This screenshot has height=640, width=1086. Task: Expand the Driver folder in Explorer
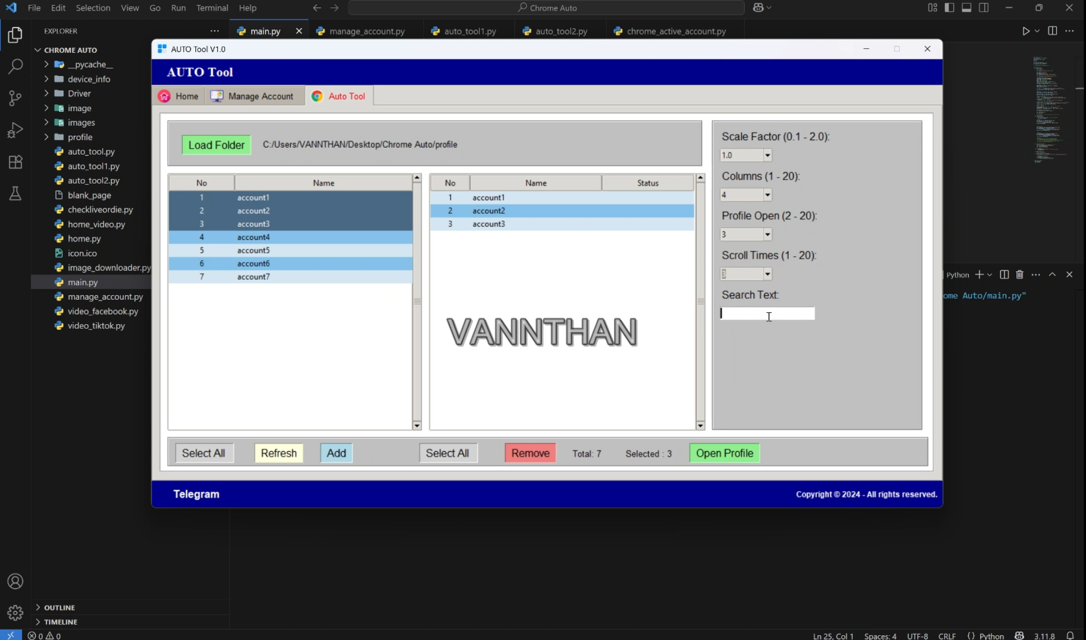click(79, 93)
